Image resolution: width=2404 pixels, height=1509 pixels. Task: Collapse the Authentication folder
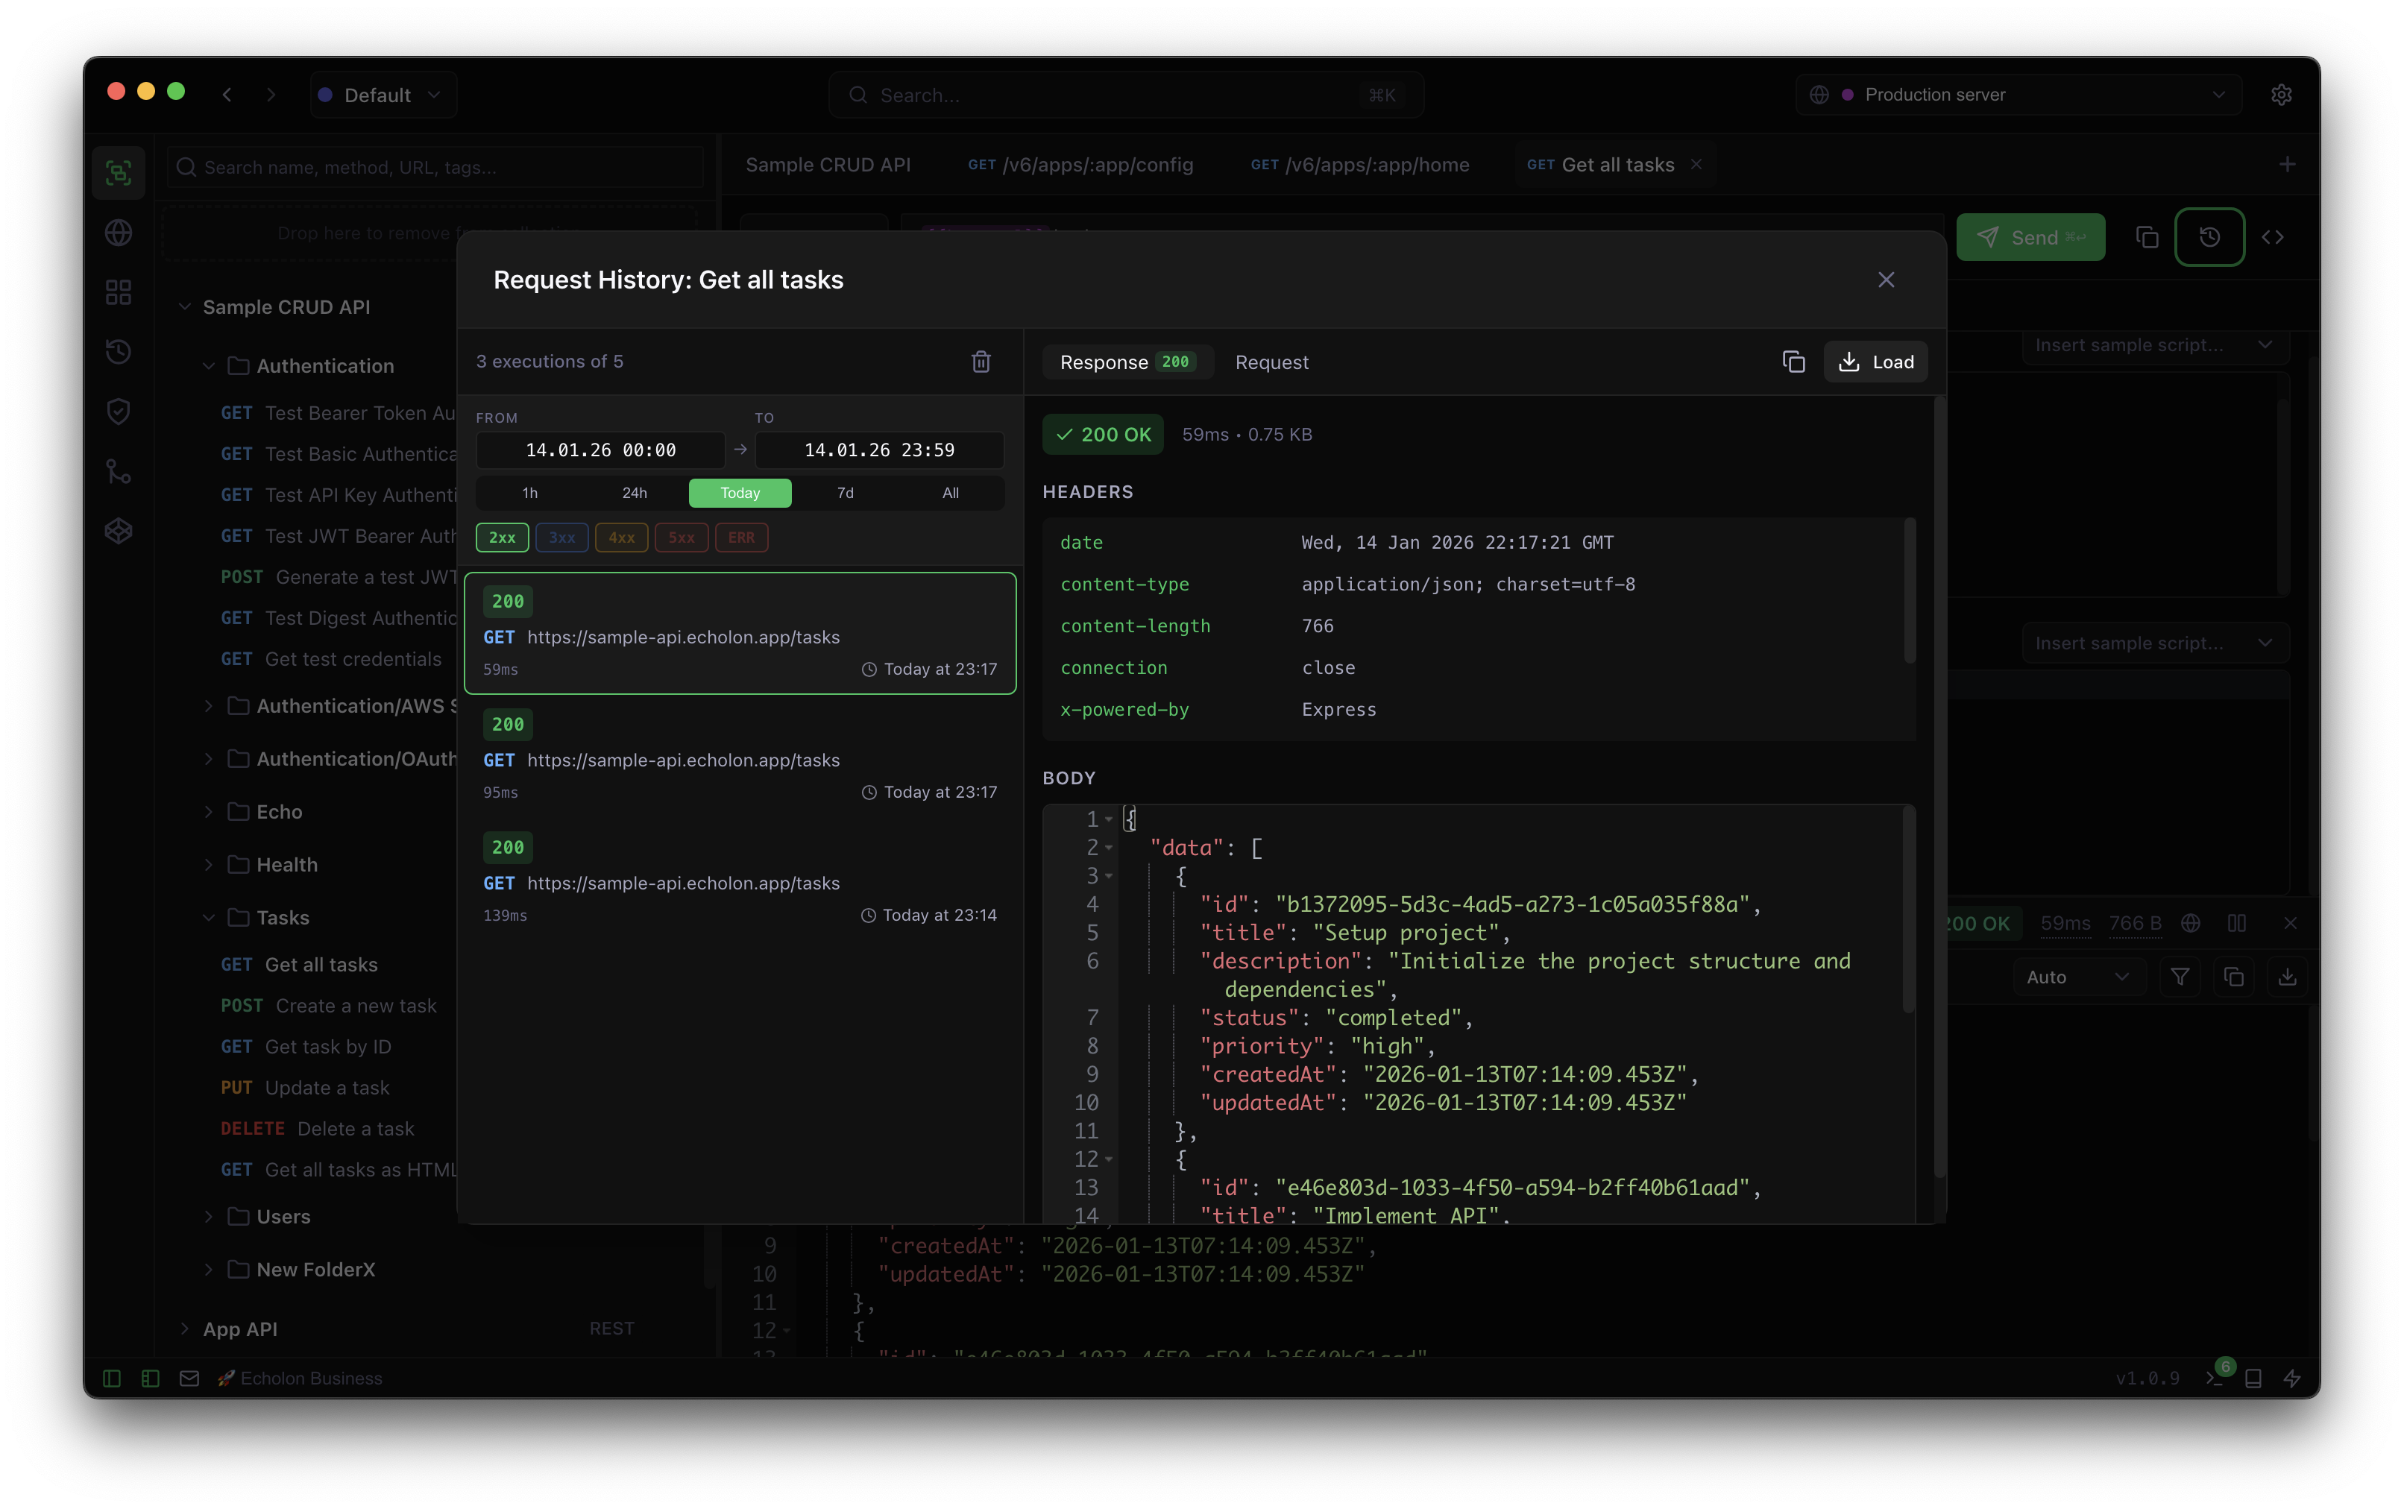coord(209,366)
